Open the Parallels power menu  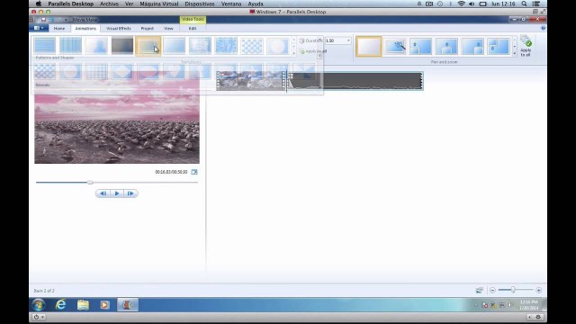pyautogui.click(x=38, y=317)
